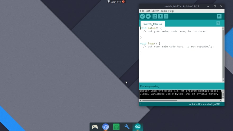The image size is (233, 131).
Task: Upload the sketch with the arrow button
Action: [148, 16]
